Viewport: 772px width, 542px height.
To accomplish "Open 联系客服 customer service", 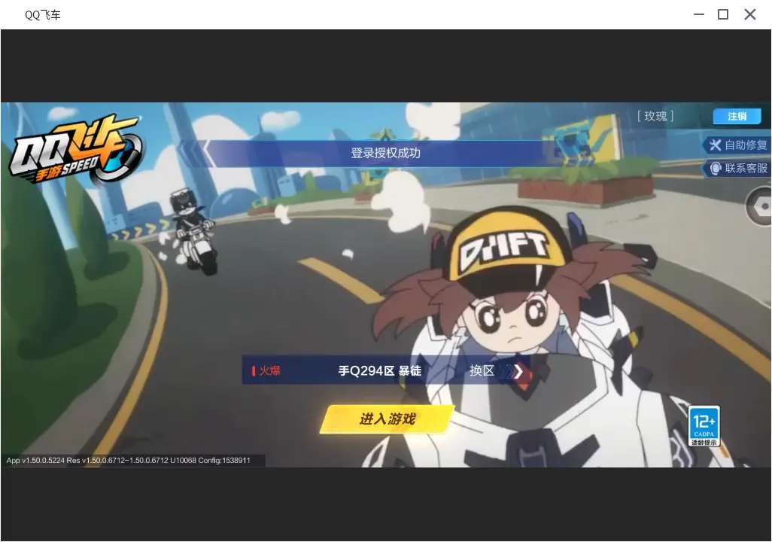I will click(737, 169).
